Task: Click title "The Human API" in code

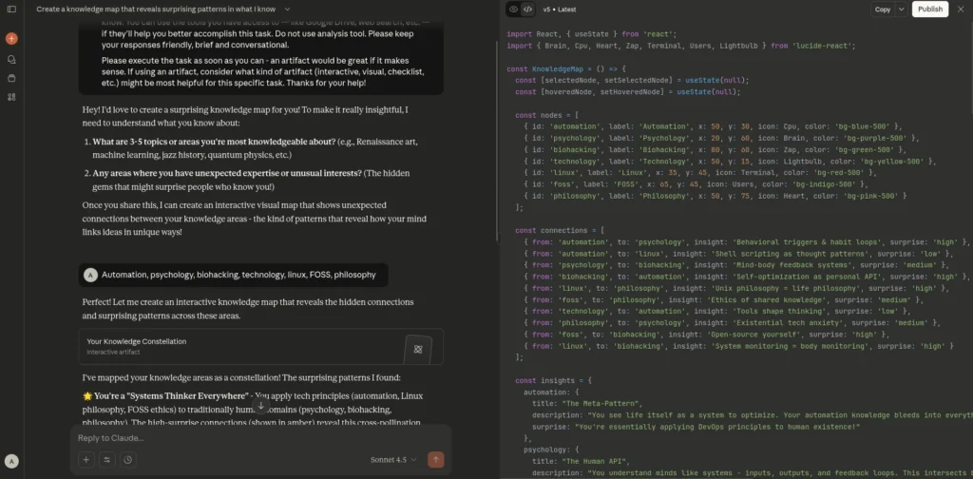Action: pyautogui.click(x=594, y=462)
